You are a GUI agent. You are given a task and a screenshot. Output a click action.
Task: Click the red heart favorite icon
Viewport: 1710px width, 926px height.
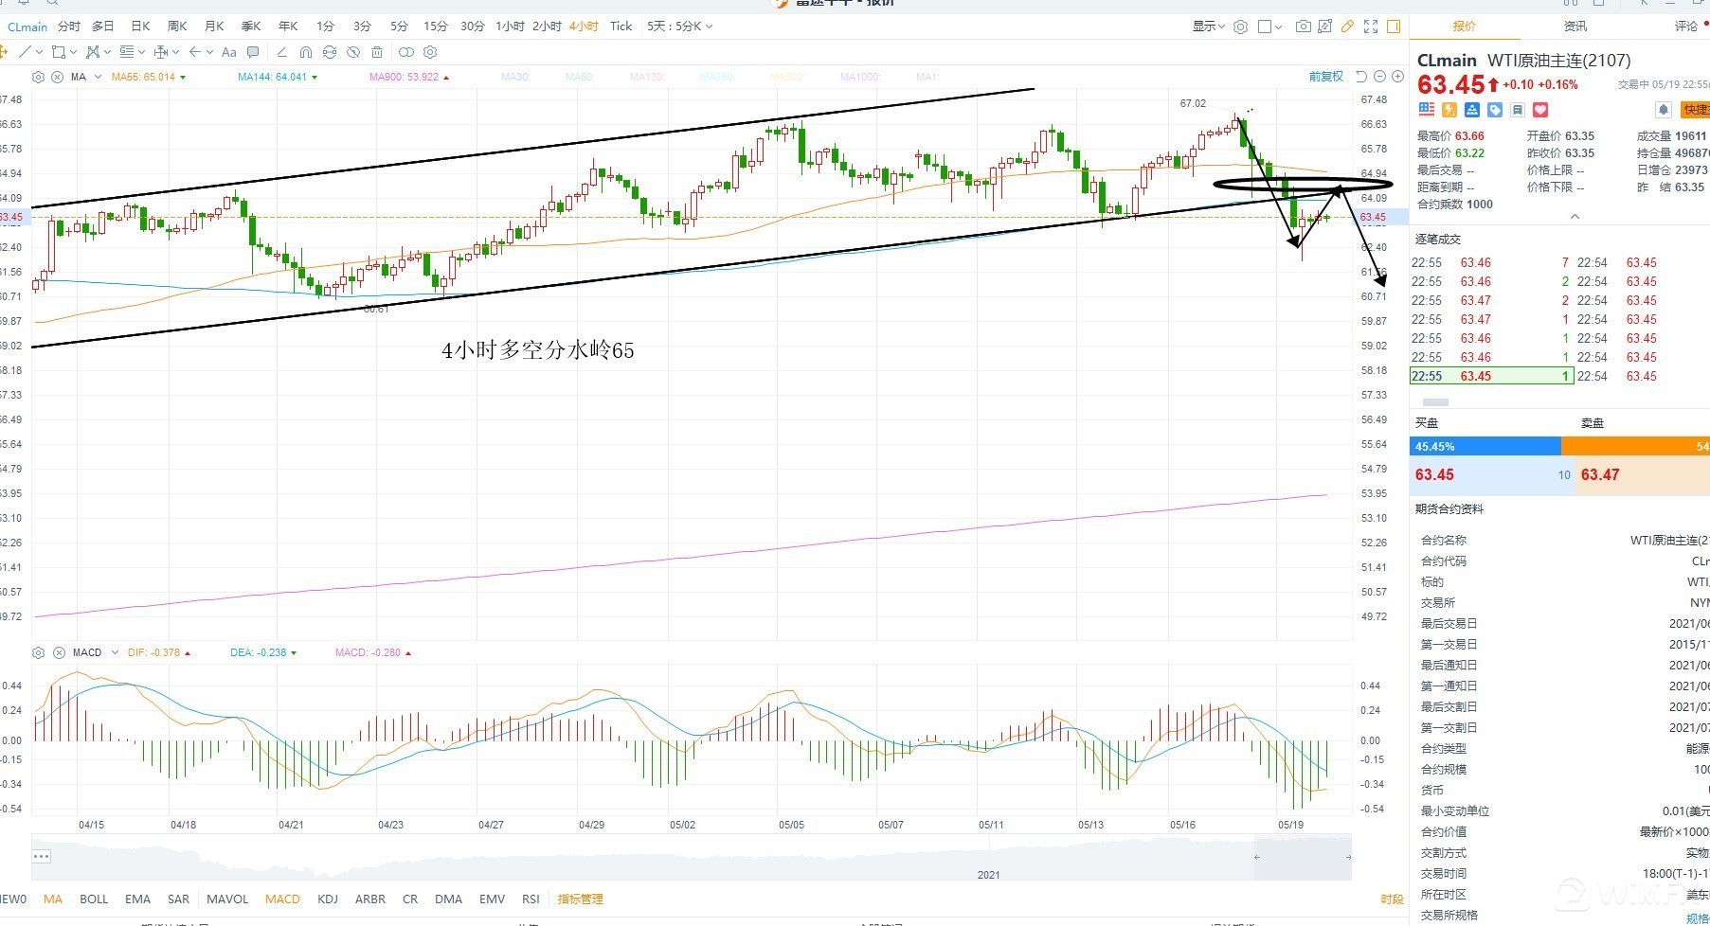coord(1540,111)
